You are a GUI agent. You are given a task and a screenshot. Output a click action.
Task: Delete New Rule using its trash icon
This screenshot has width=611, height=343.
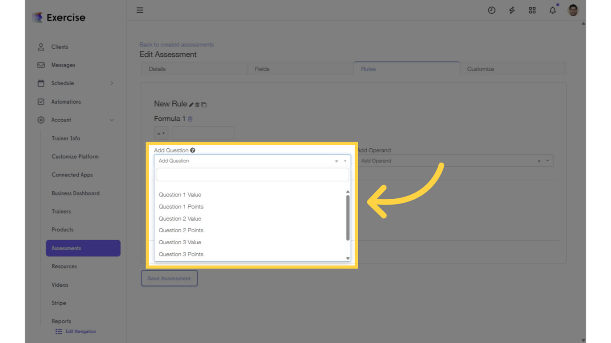[x=197, y=104]
